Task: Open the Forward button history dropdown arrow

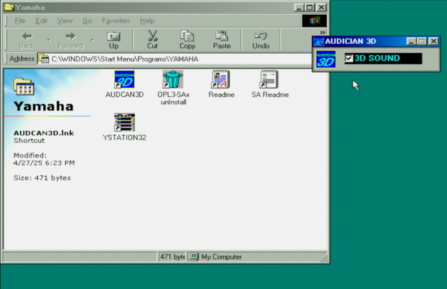Action: [91, 40]
